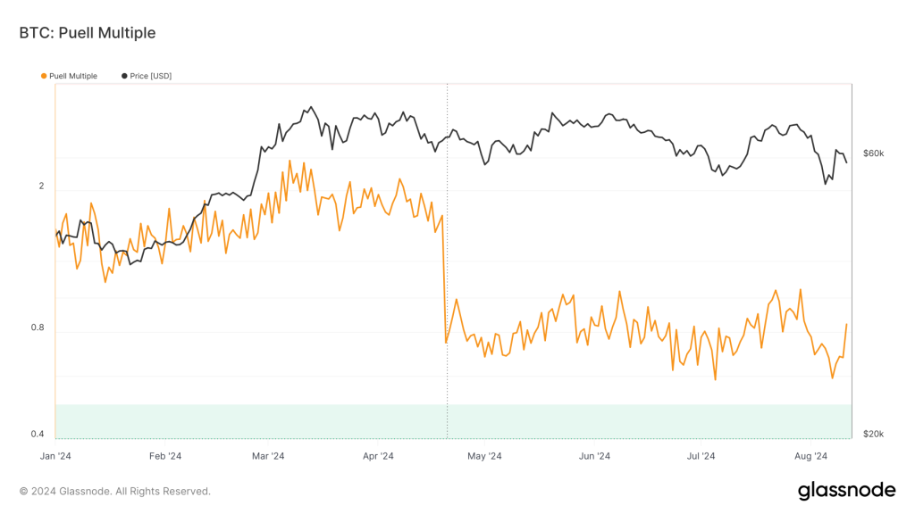Click the $60k price axis label
Screen dimensions: 915x514
[873, 153]
